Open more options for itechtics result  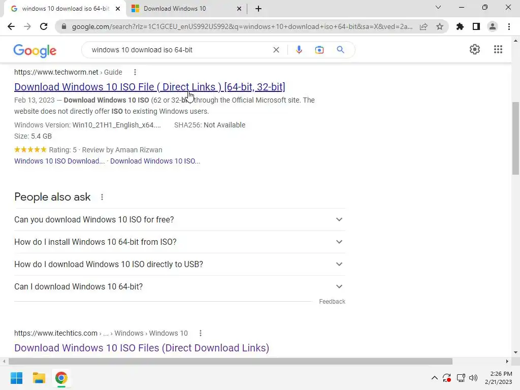(200, 333)
